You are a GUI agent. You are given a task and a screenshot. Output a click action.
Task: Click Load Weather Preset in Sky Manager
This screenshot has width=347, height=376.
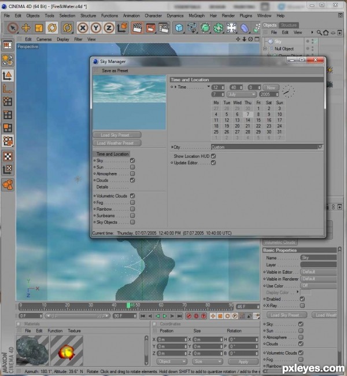117,143
